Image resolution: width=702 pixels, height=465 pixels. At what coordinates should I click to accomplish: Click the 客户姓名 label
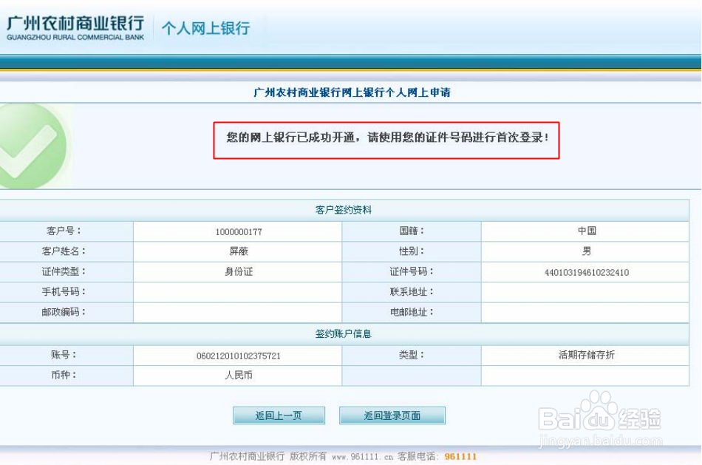64,251
